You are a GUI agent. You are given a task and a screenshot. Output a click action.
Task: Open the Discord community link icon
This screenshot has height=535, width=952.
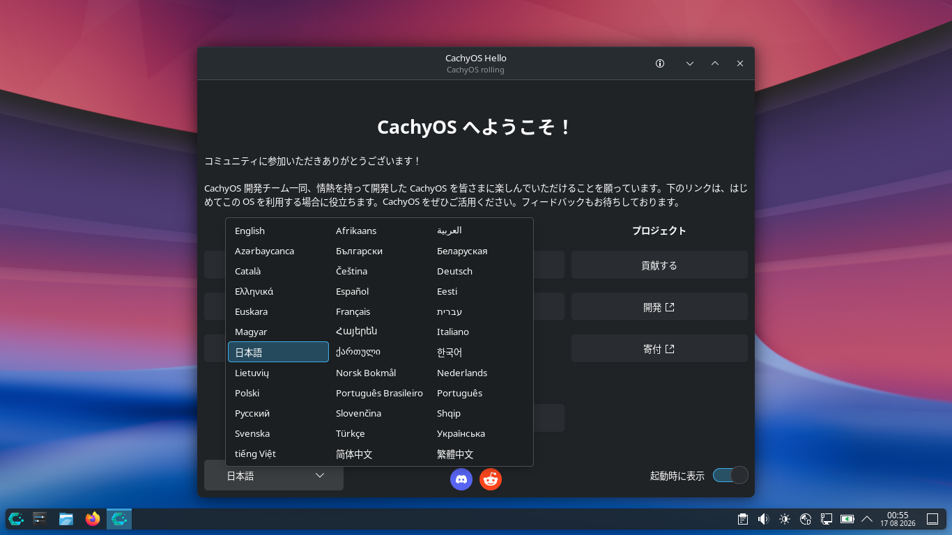point(461,479)
